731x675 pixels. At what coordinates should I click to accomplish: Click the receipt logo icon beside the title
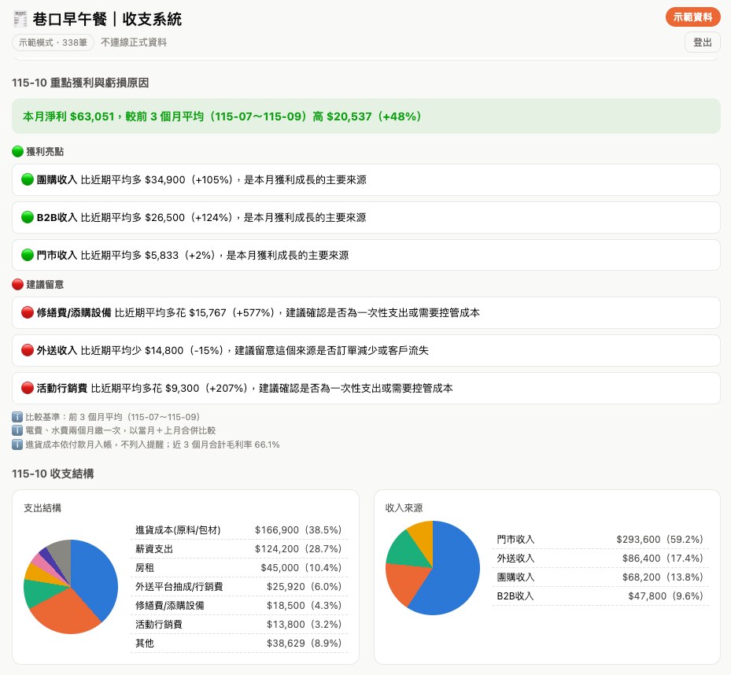20,19
